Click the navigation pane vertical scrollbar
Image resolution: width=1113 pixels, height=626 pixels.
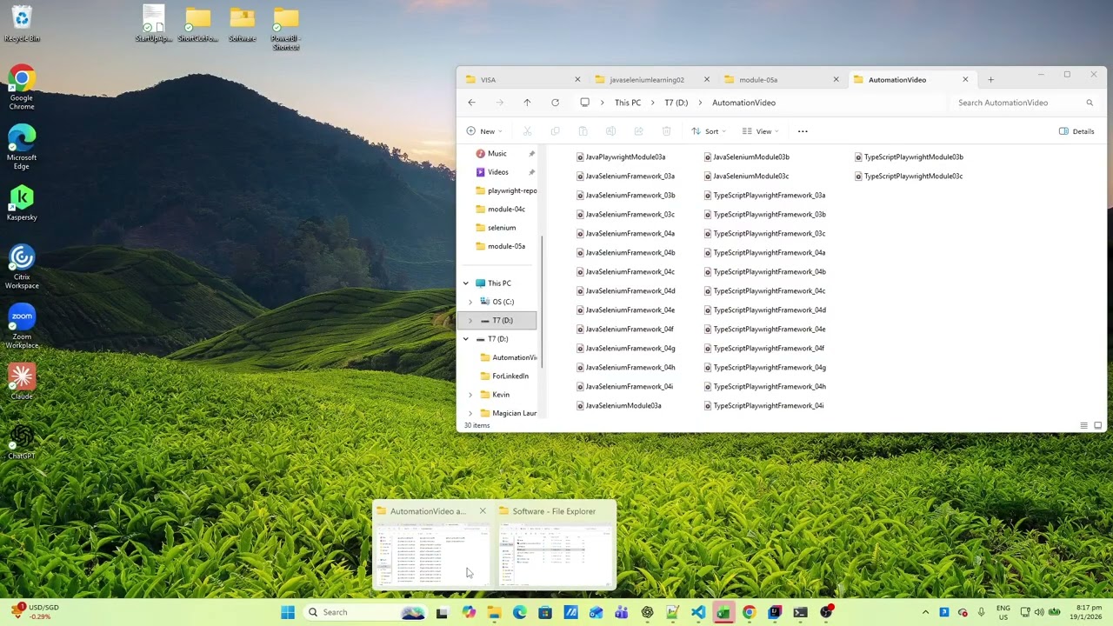pyautogui.click(x=543, y=301)
